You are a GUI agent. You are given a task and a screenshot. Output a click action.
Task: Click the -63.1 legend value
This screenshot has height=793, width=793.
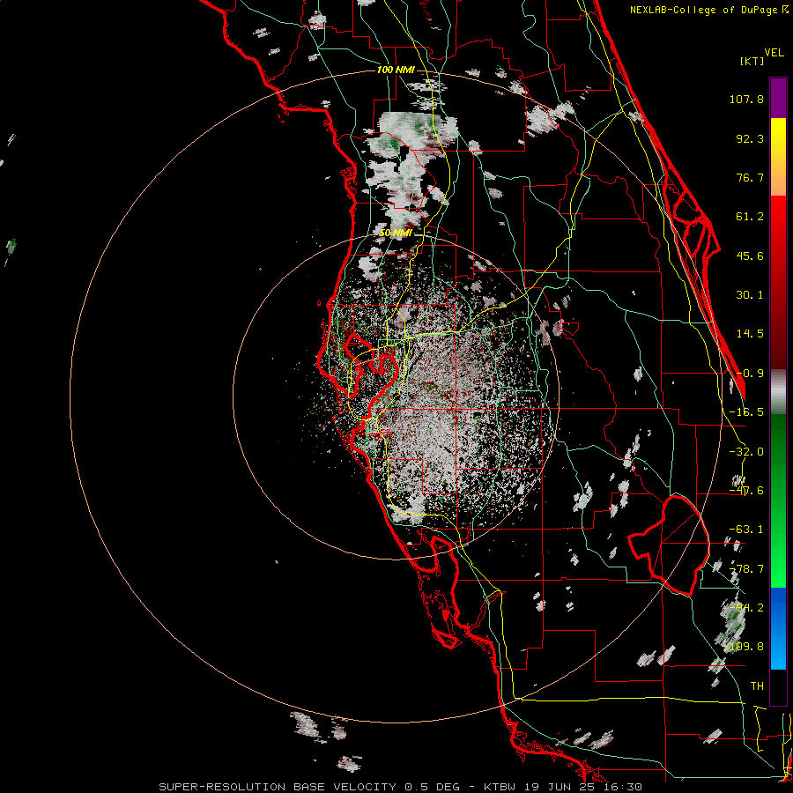pos(746,530)
